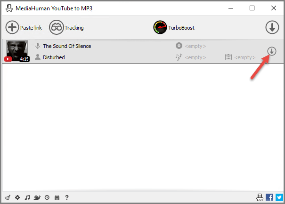This screenshot has width=285, height=204.
Task: Open the clock history icon
Action: tap(47, 197)
